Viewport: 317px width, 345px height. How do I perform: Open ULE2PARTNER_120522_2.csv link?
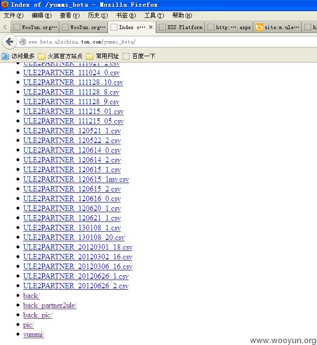click(72, 141)
